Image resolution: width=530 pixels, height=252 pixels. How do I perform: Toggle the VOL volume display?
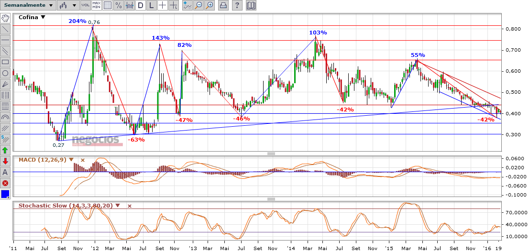pos(85,6)
